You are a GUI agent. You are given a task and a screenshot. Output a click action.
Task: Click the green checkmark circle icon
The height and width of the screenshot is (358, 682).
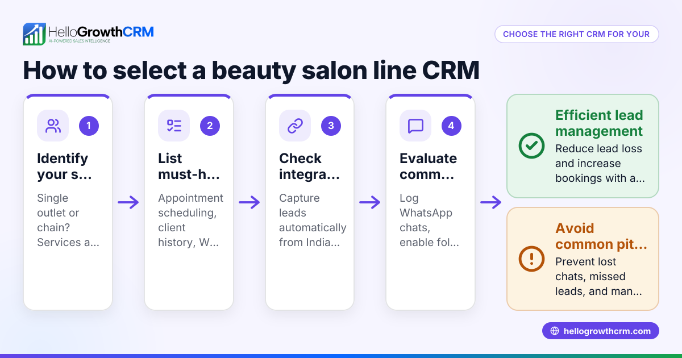pyautogui.click(x=532, y=146)
